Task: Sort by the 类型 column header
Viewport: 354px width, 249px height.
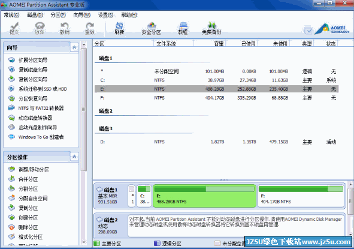Action: (x=302, y=44)
